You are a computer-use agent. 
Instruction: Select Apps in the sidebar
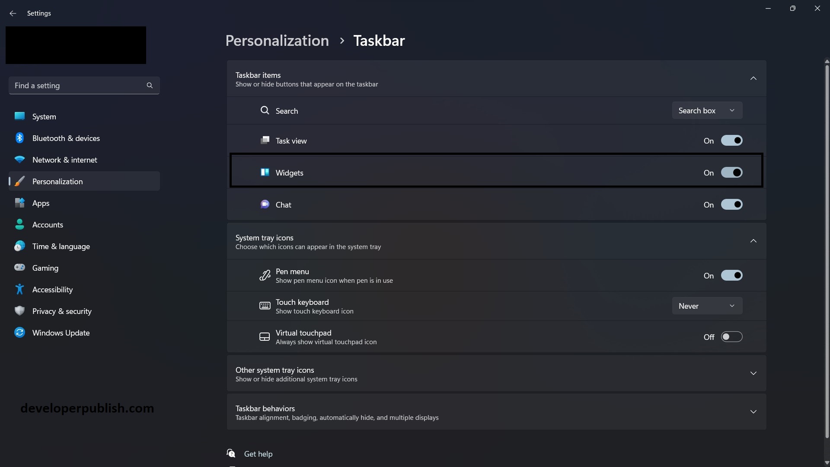point(41,202)
